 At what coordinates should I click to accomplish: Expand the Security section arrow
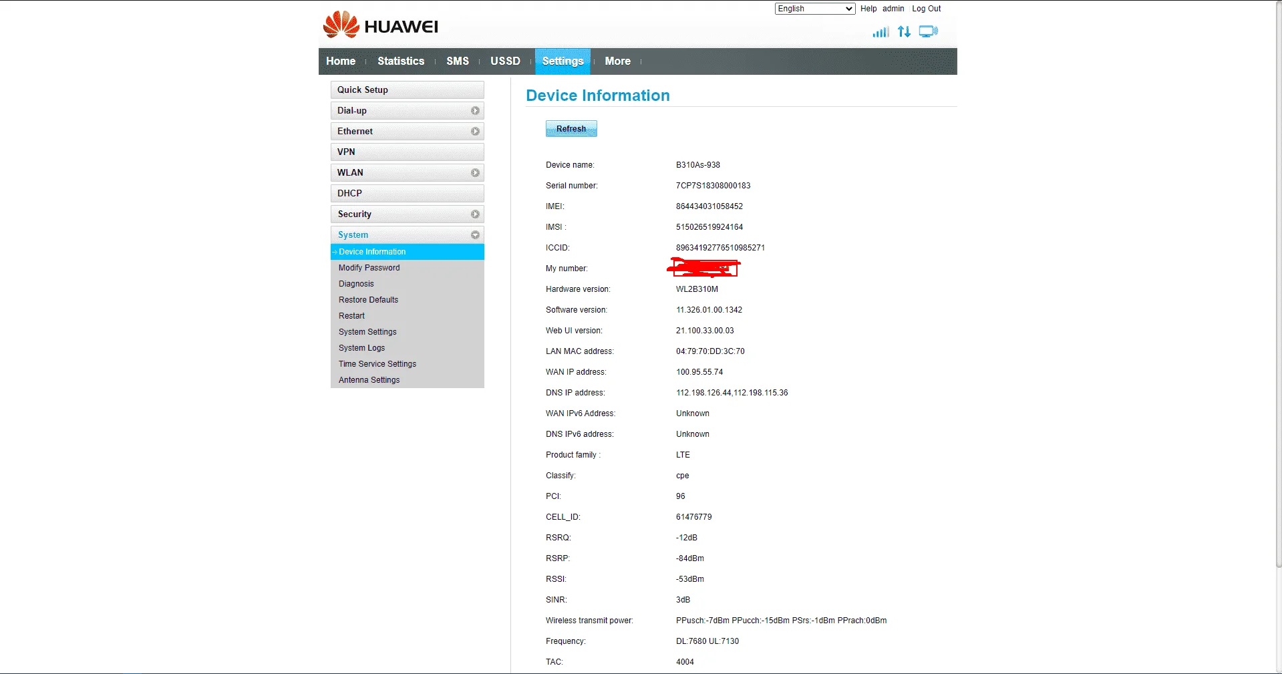(x=475, y=214)
